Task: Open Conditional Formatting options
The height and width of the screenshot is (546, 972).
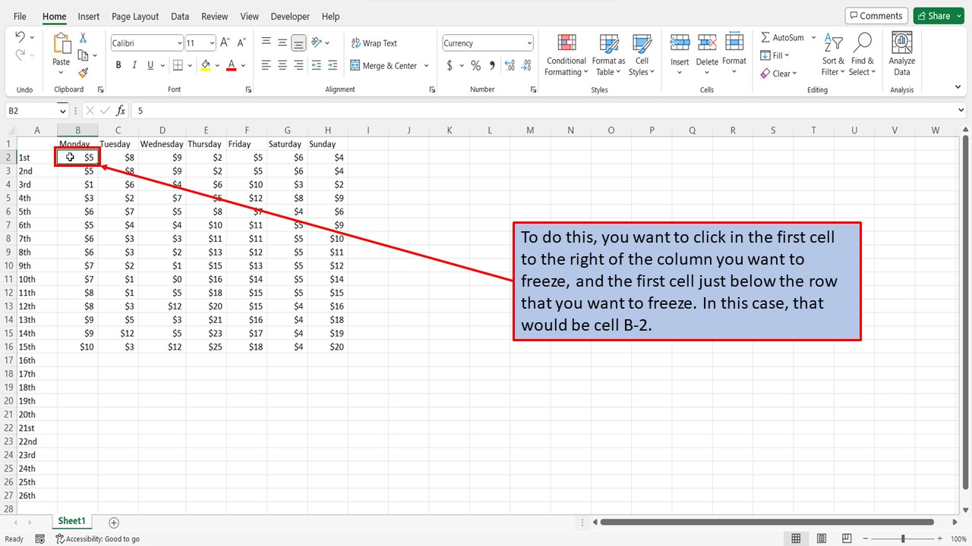Action: pyautogui.click(x=566, y=55)
